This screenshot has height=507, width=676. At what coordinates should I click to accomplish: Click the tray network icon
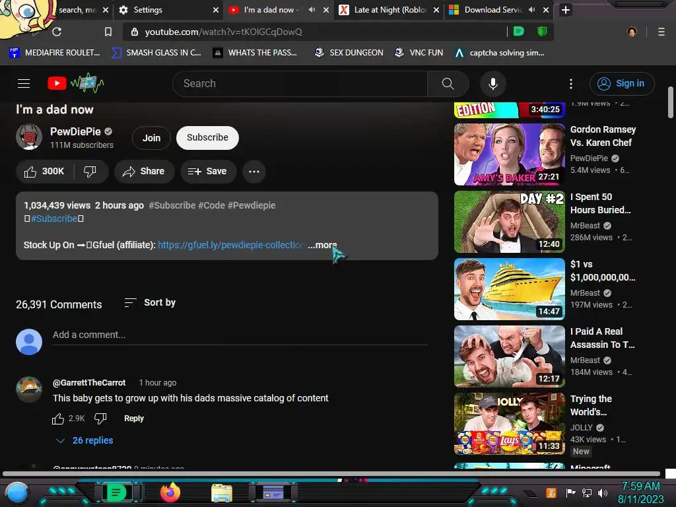click(586, 492)
